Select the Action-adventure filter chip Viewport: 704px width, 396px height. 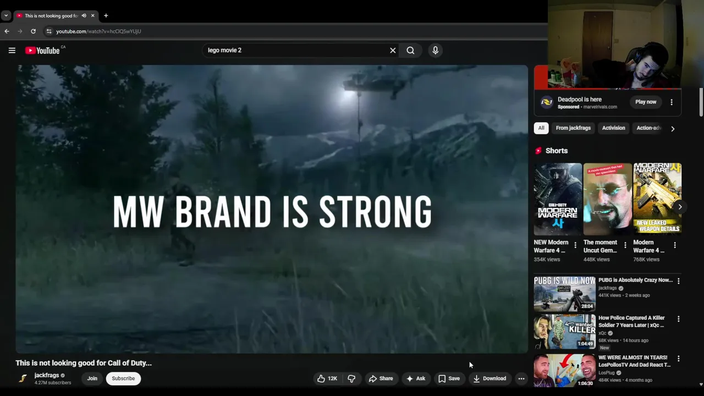click(648, 128)
